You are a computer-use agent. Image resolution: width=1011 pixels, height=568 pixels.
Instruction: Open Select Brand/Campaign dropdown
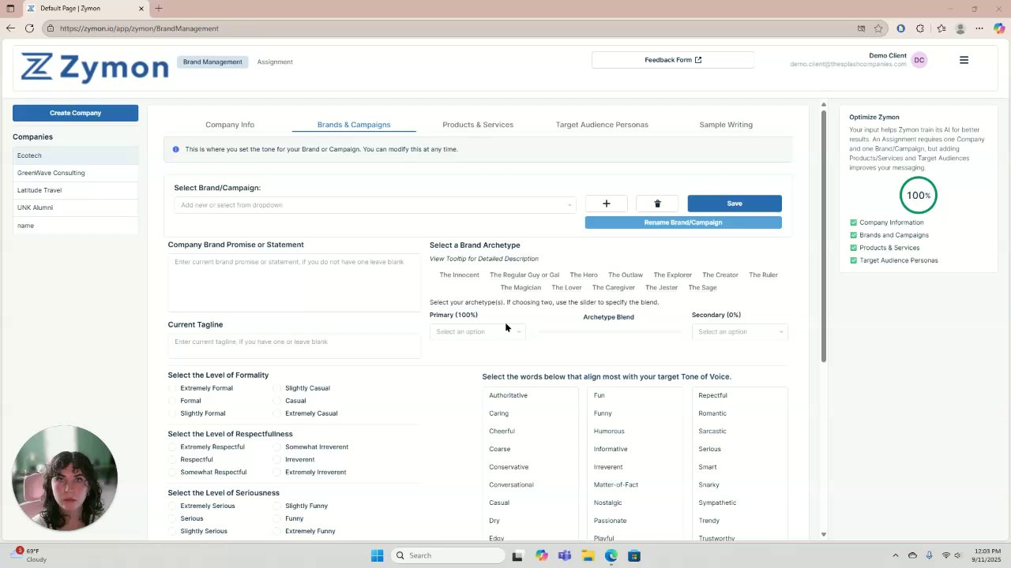tap(375, 205)
